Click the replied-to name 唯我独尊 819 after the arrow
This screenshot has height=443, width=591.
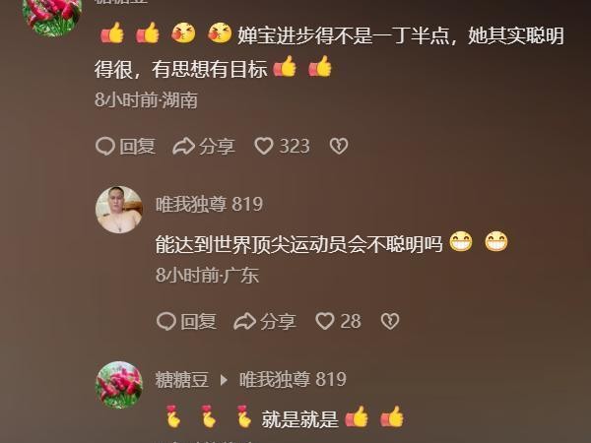tap(293, 380)
